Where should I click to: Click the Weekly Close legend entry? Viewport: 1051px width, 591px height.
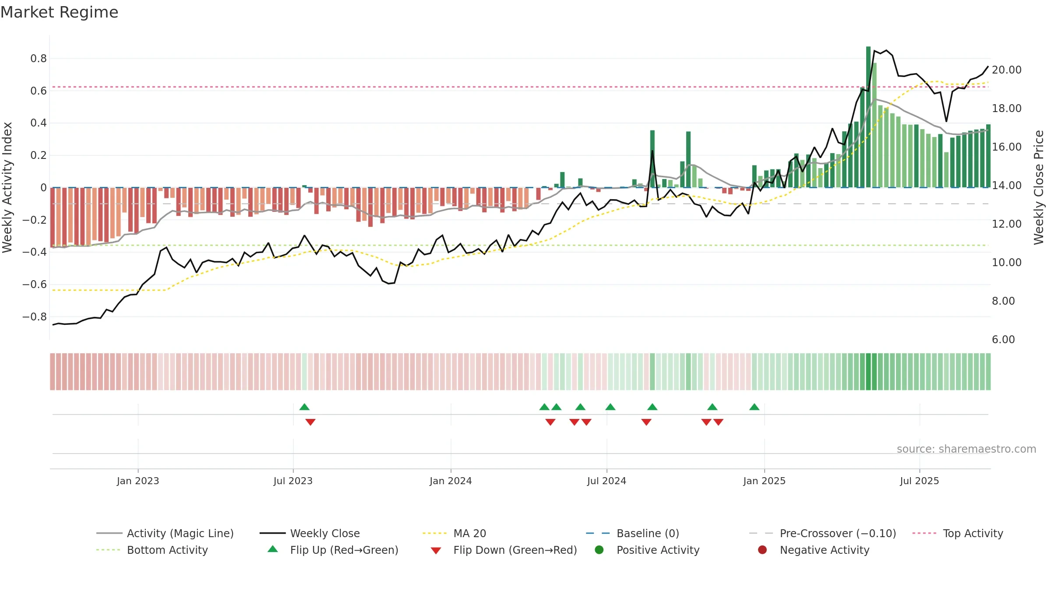(310, 533)
